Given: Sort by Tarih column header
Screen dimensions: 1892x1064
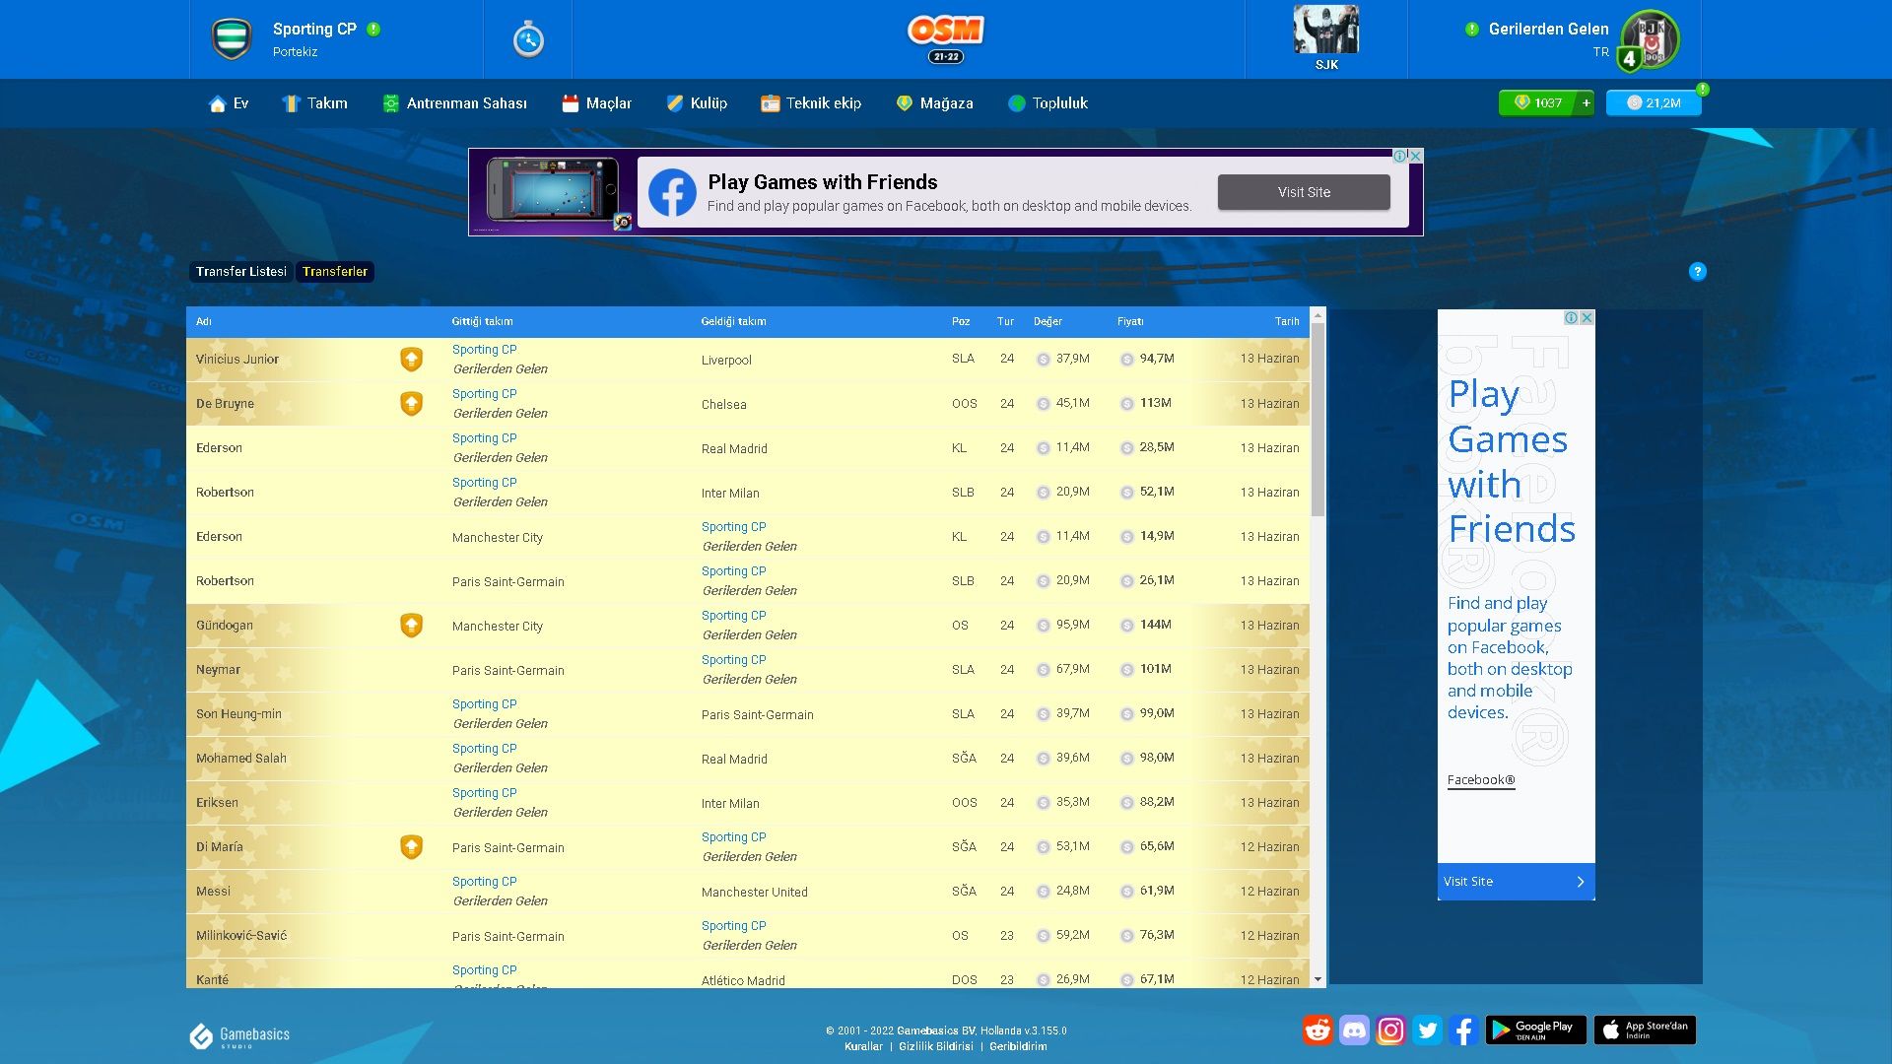Looking at the screenshot, I should (1287, 321).
